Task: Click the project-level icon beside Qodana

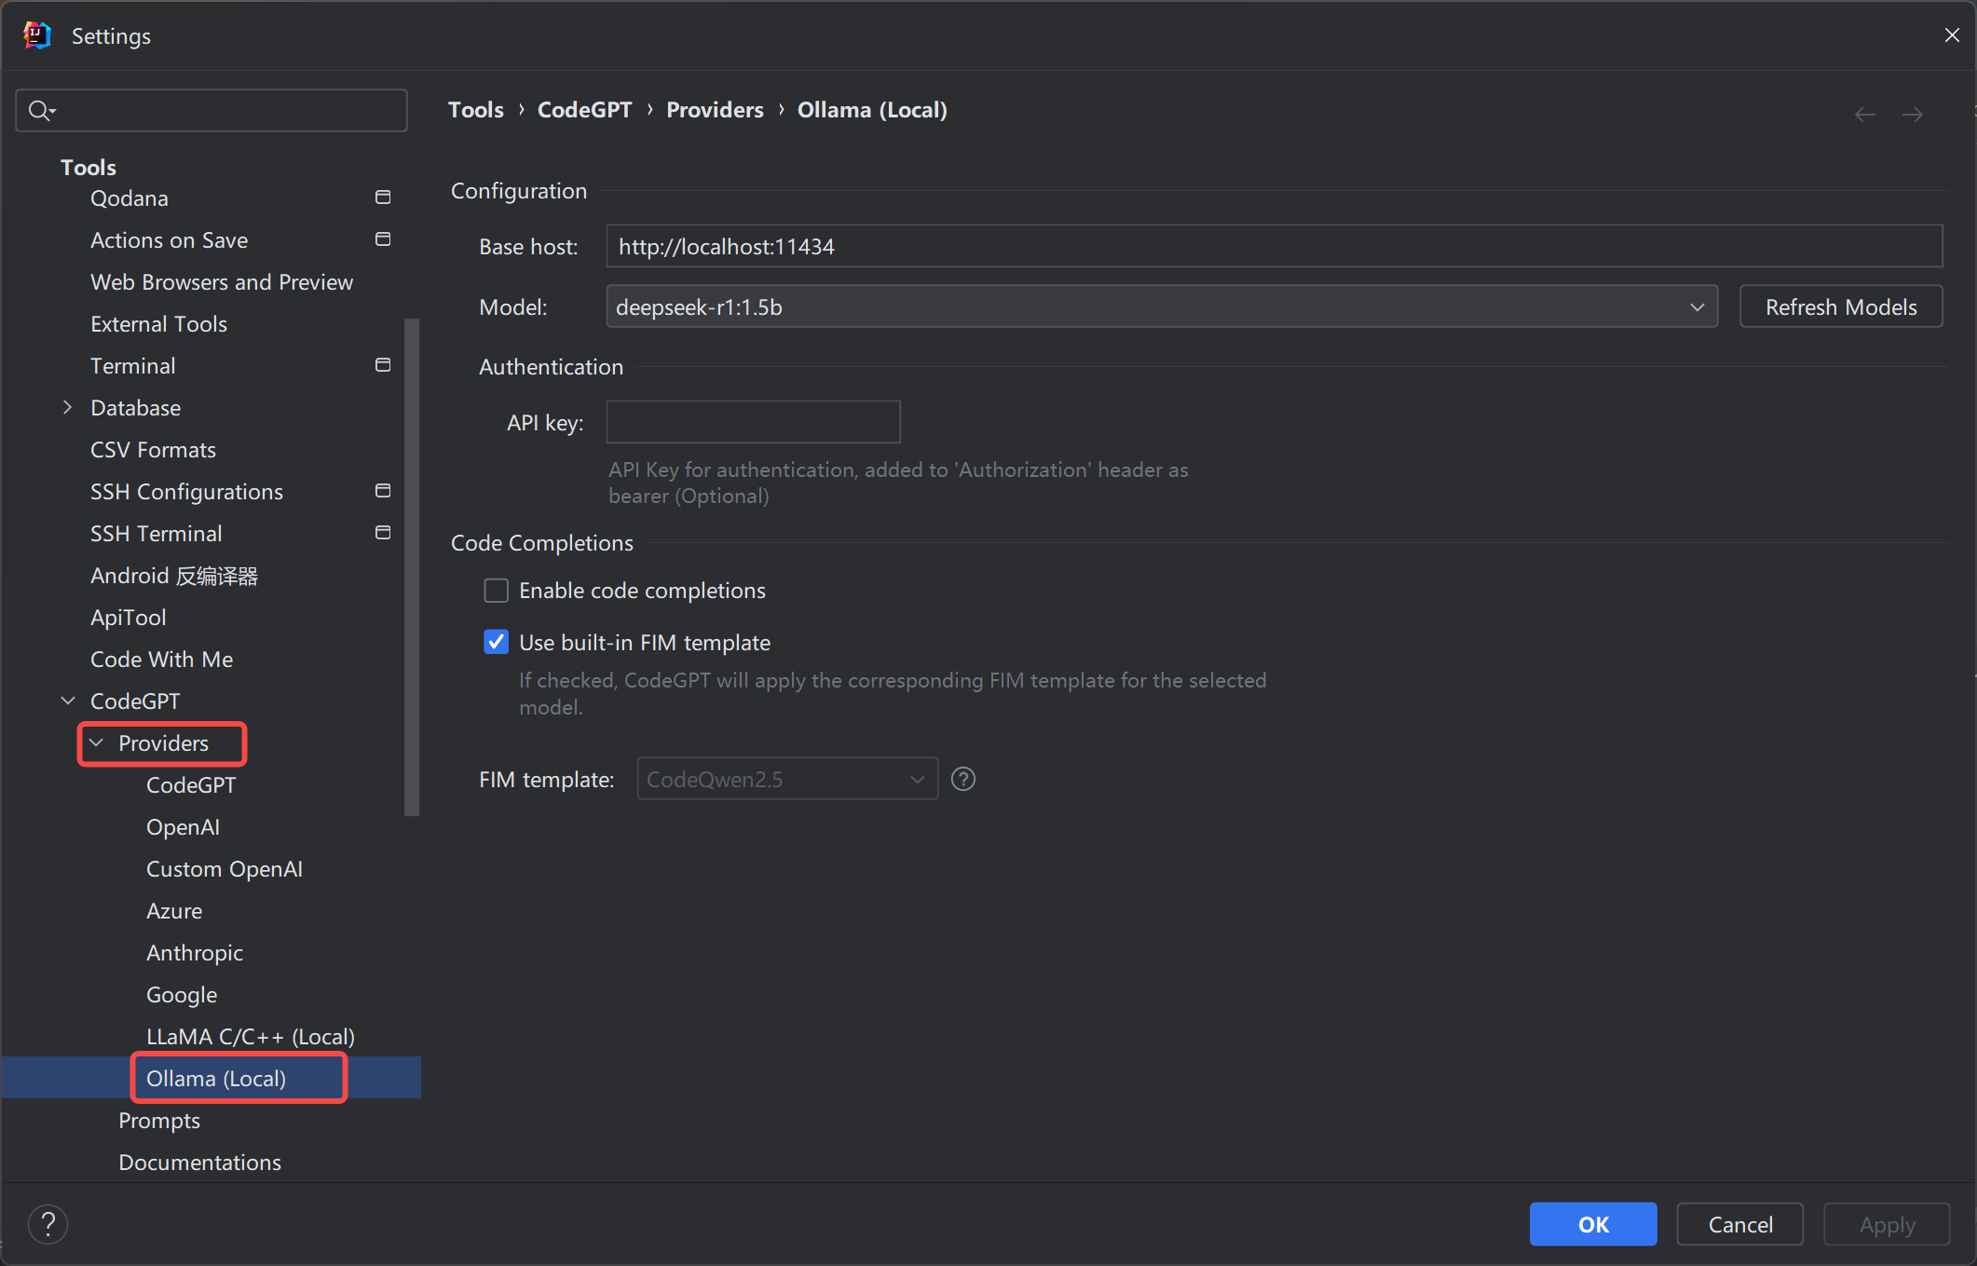Action: (x=383, y=197)
